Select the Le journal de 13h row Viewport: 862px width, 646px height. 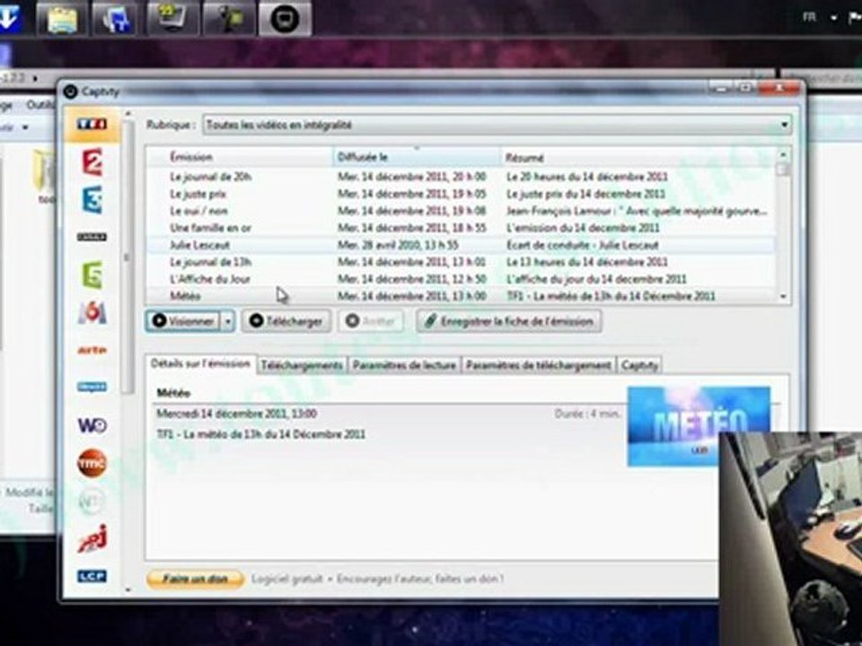tap(461, 262)
